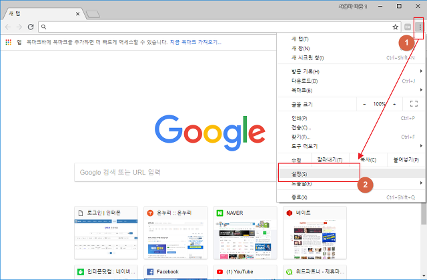Click the address bar input

pyautogui.click(x=220, y=27)
